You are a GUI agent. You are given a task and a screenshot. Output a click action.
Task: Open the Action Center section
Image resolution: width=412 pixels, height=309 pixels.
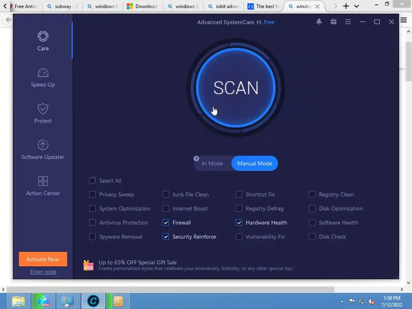pyautogui.click(x=43, y=186)
